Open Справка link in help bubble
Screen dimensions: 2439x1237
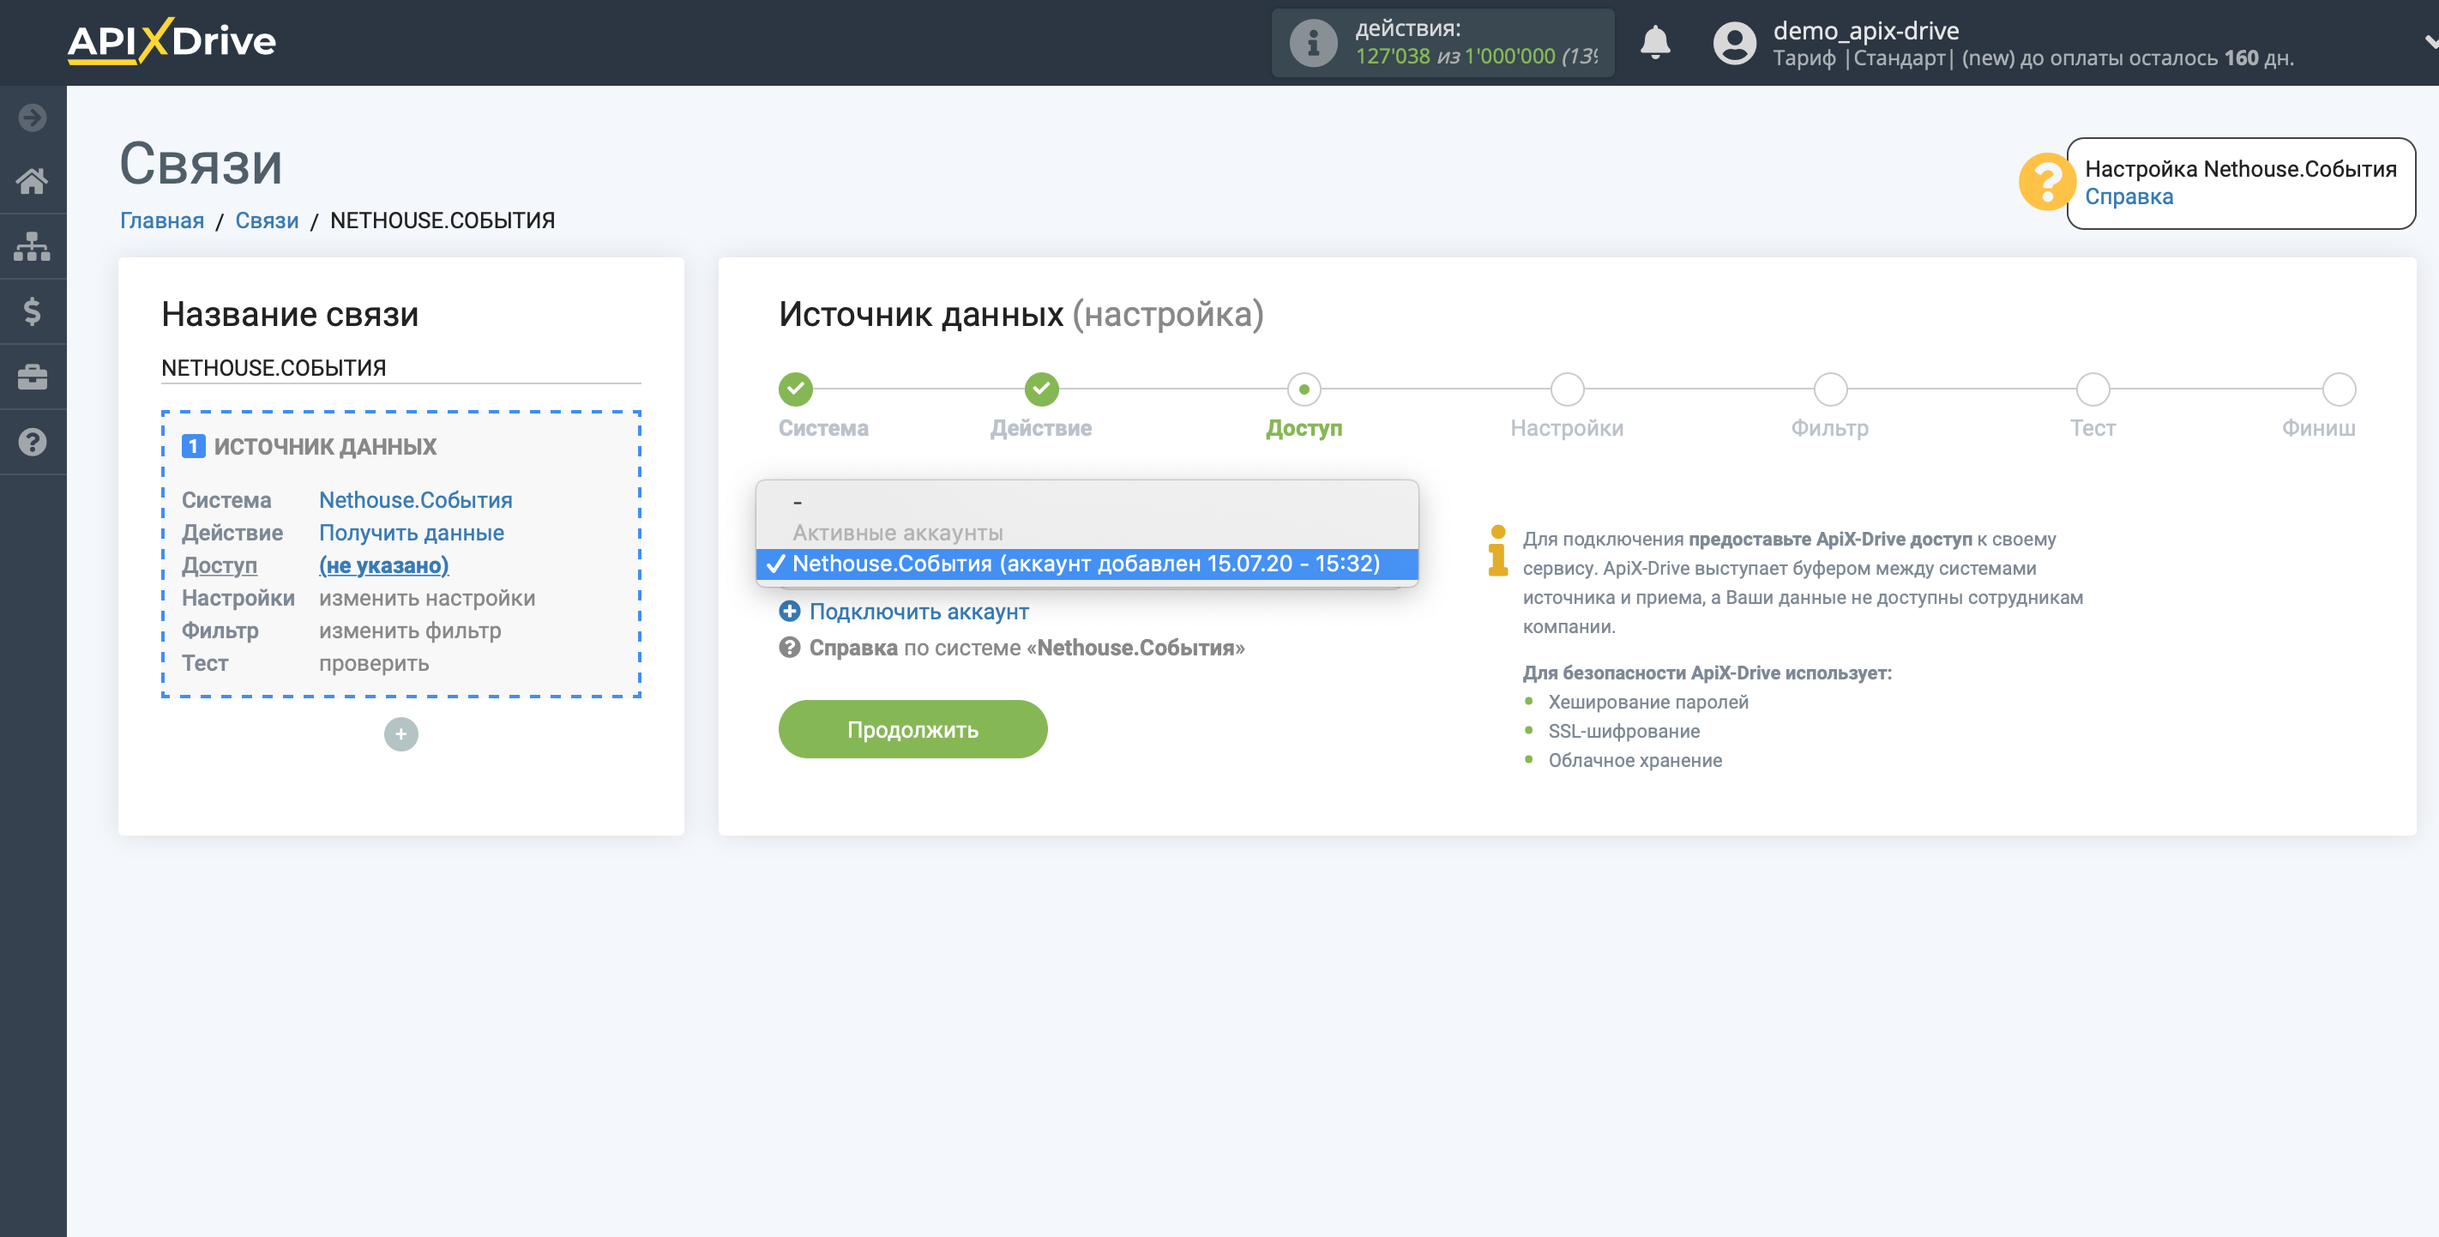(x=2129, y=197)
